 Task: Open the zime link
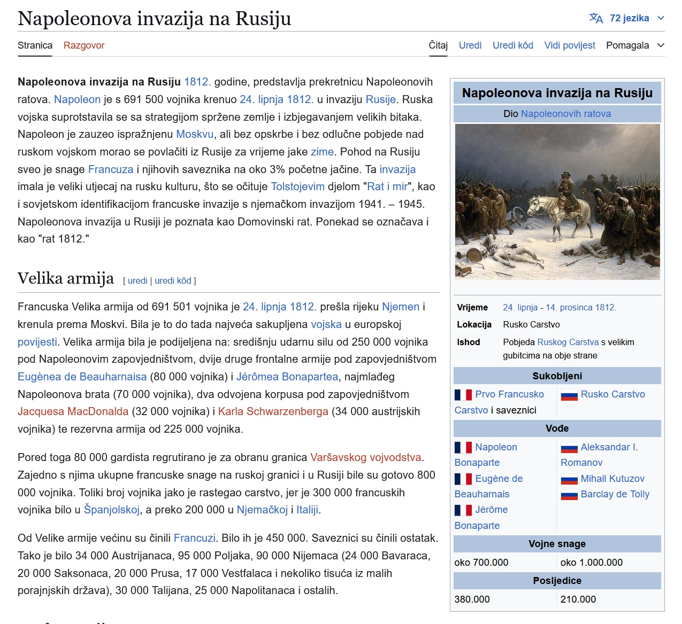point(322,152)
